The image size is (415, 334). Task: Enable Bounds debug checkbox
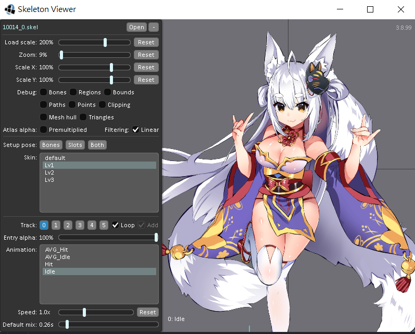107,92
